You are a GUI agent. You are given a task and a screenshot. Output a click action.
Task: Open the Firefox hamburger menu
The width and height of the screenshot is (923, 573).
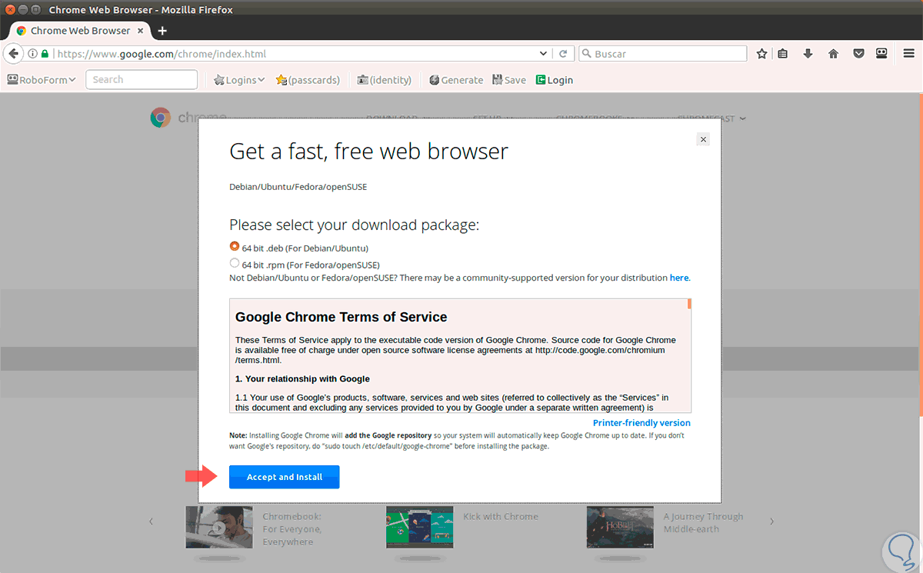pos(908,54)
